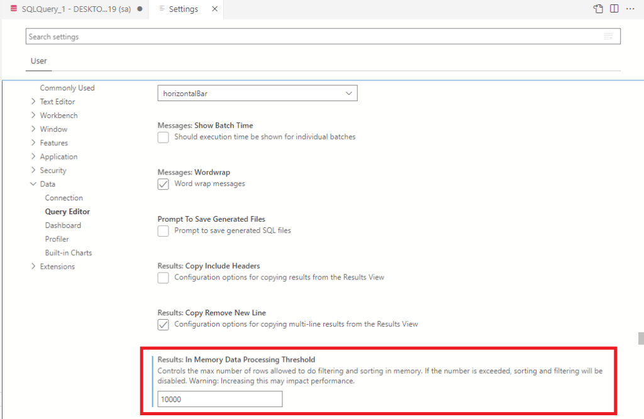Screen dimensions: 644x419
Task: Click the Split Editor icon
Action: tap(613, 9)
